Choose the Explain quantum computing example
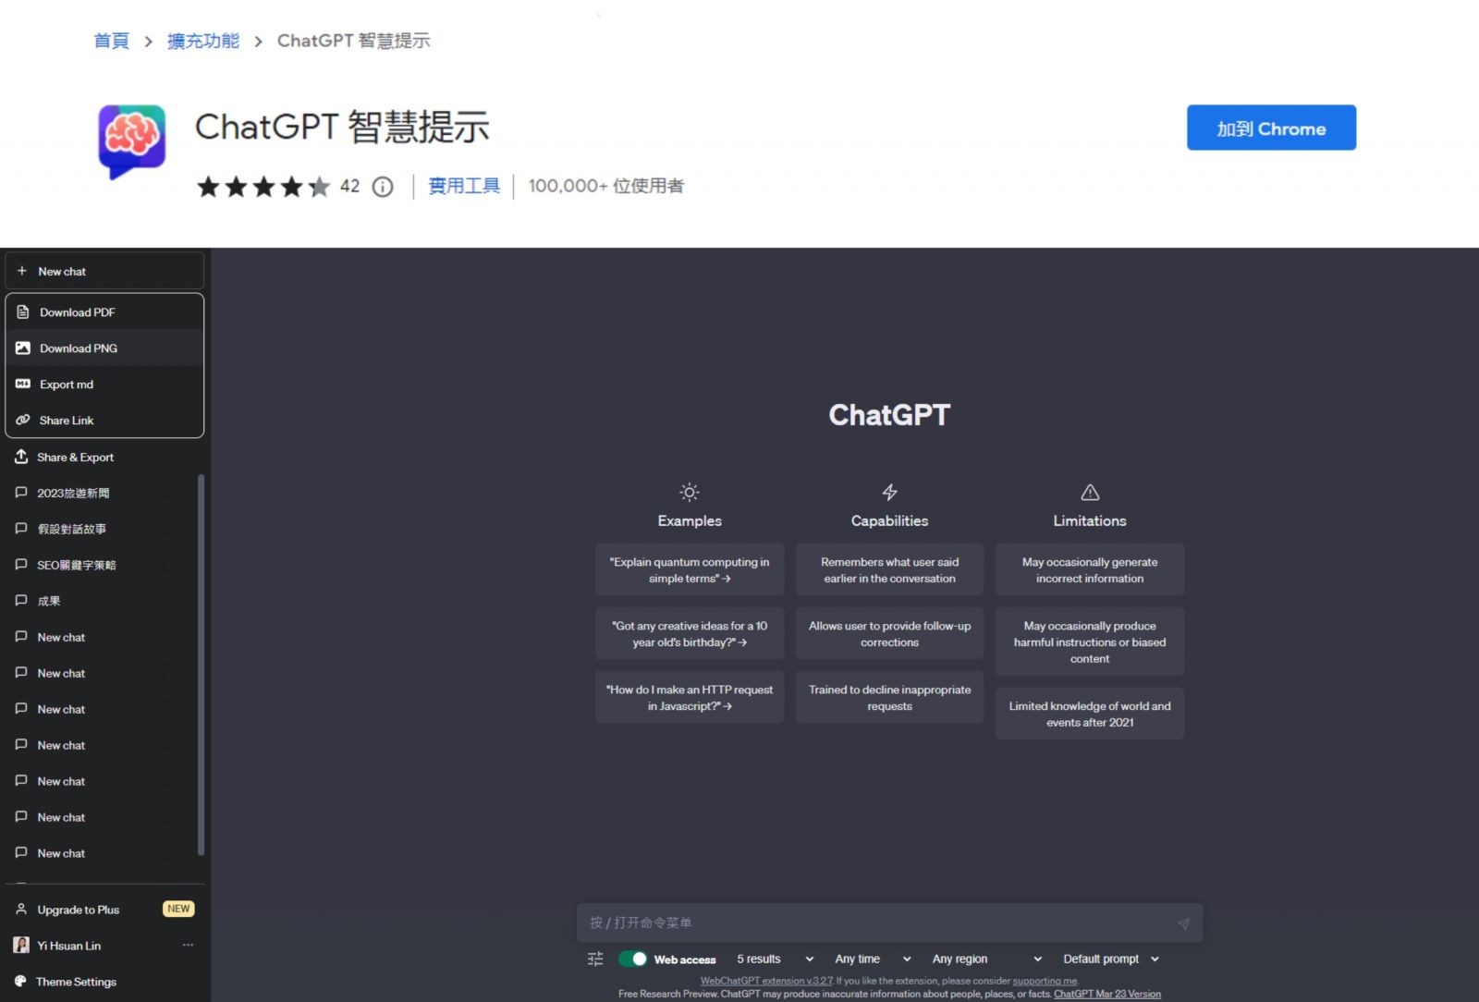 point(690,569)
